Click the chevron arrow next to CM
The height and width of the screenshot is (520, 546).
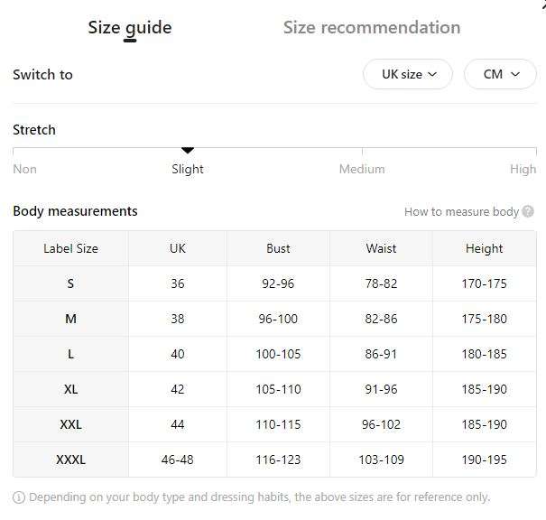(515, 74)
